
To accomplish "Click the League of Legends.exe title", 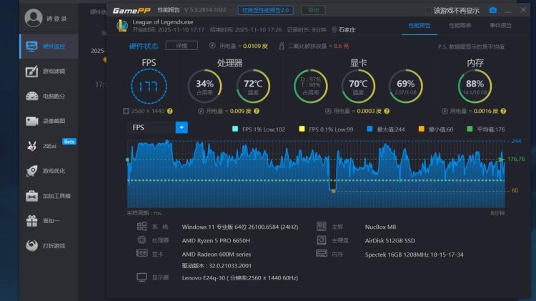I will pyautogui.click(x=163, y=22).
